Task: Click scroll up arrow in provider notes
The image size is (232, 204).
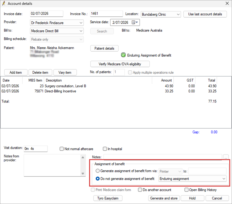Action: point(83,157)
